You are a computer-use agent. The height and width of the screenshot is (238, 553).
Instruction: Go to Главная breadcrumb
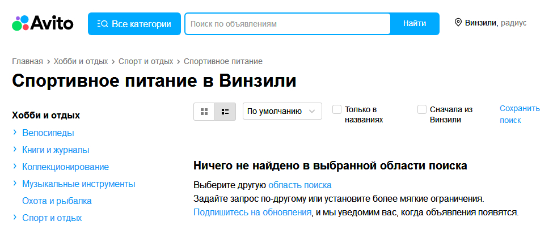coord(27,61)
